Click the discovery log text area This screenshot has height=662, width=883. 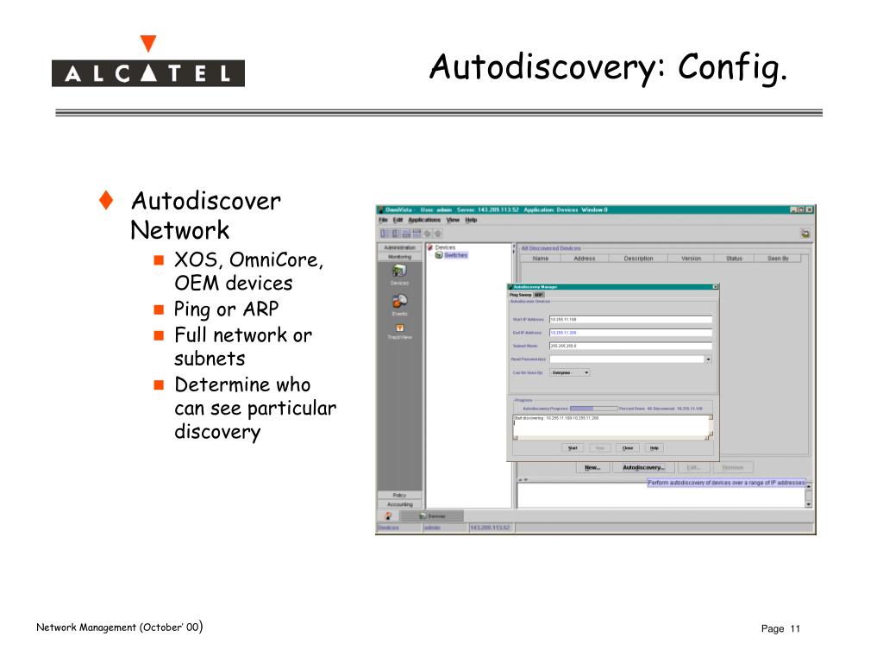[612, 428]
